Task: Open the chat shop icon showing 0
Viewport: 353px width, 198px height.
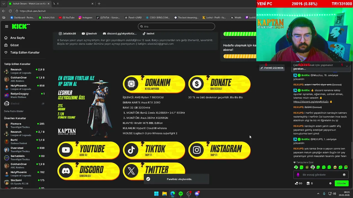Action: click(309, 183)
